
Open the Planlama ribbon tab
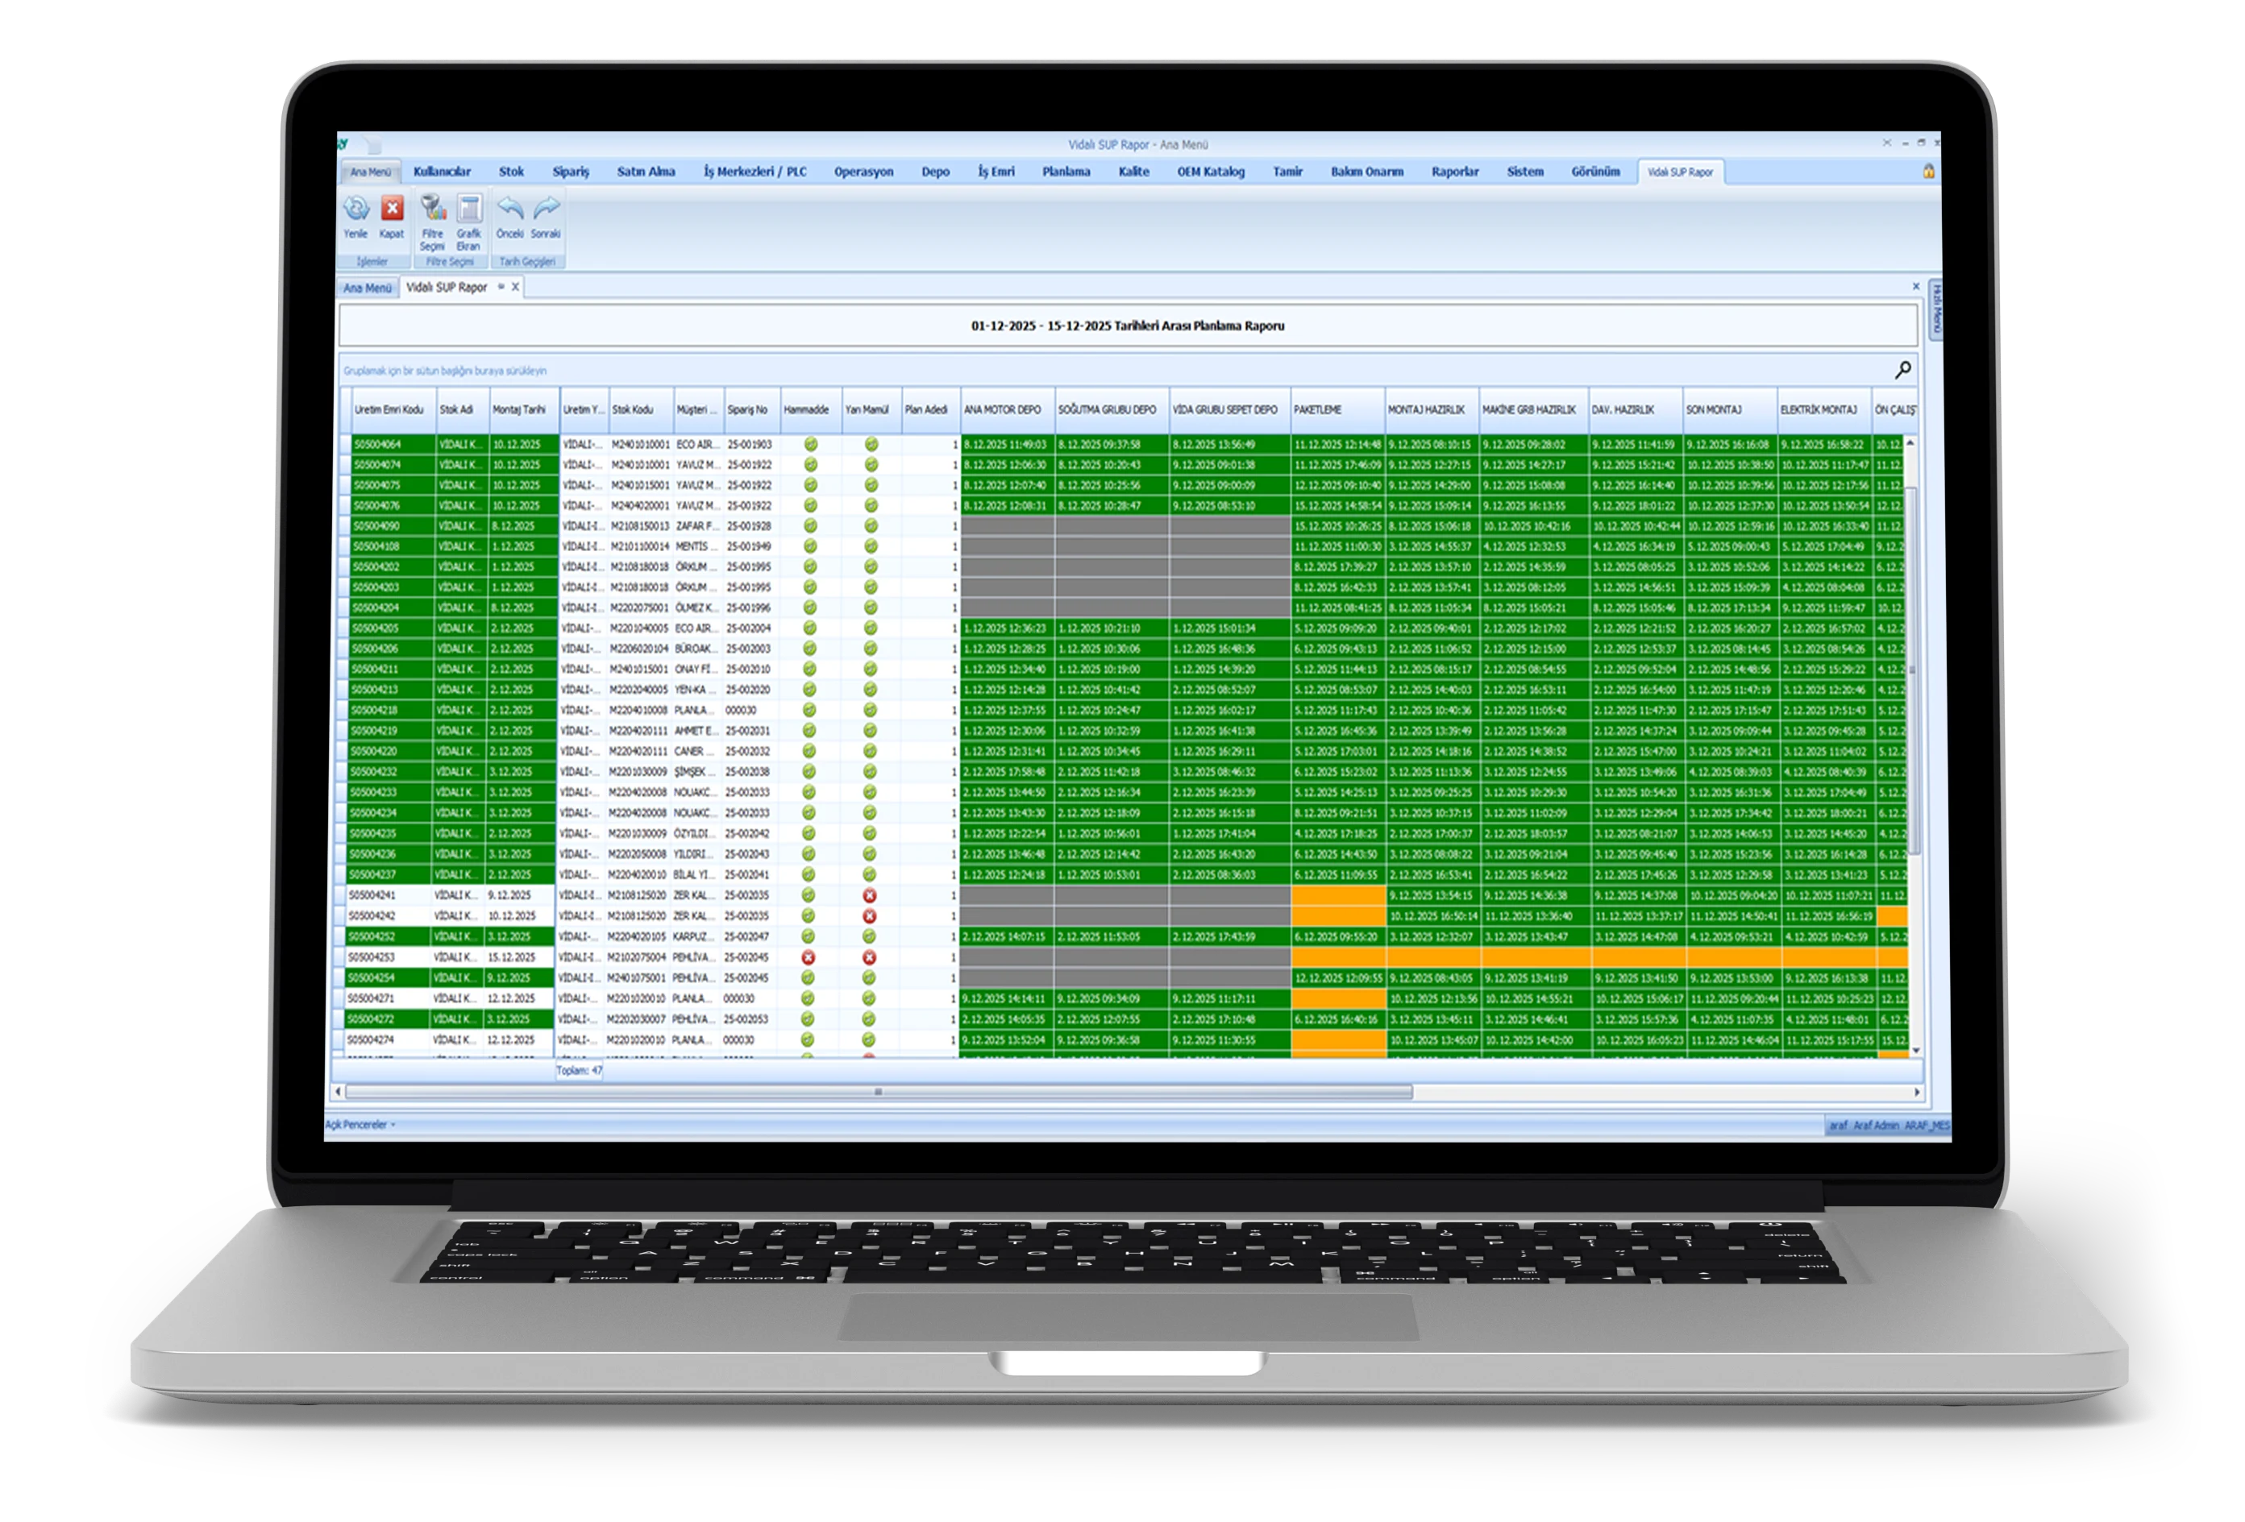[1066, 172]
